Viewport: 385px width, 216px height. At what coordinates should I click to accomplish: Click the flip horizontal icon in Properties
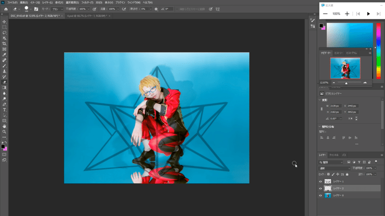pos(350,119)
